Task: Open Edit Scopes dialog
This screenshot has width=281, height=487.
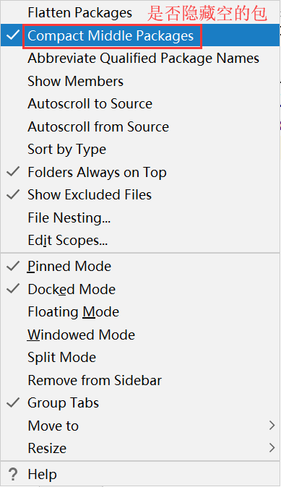Action: click(139, 240)
